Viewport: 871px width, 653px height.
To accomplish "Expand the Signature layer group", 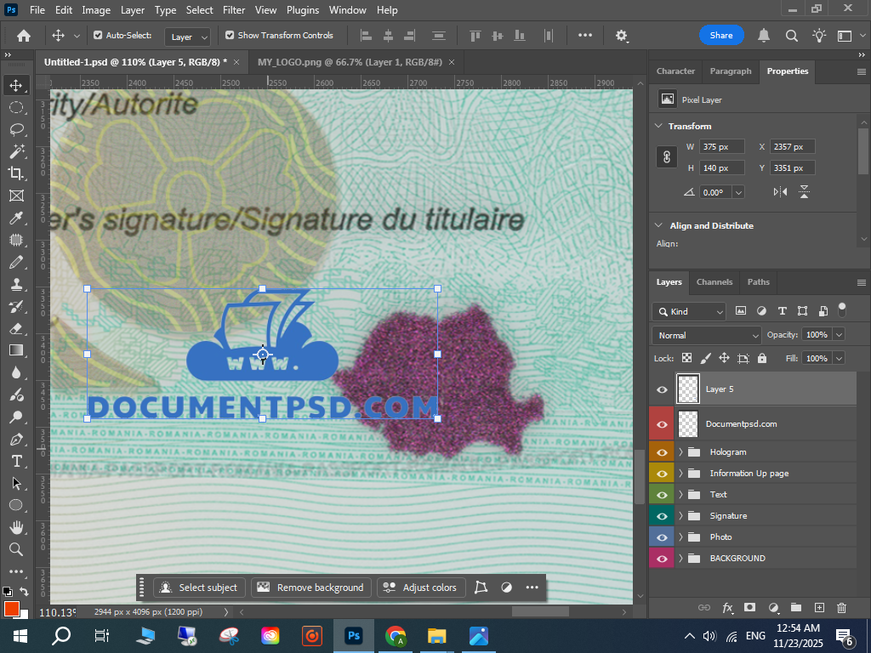I will coord(680,516).
